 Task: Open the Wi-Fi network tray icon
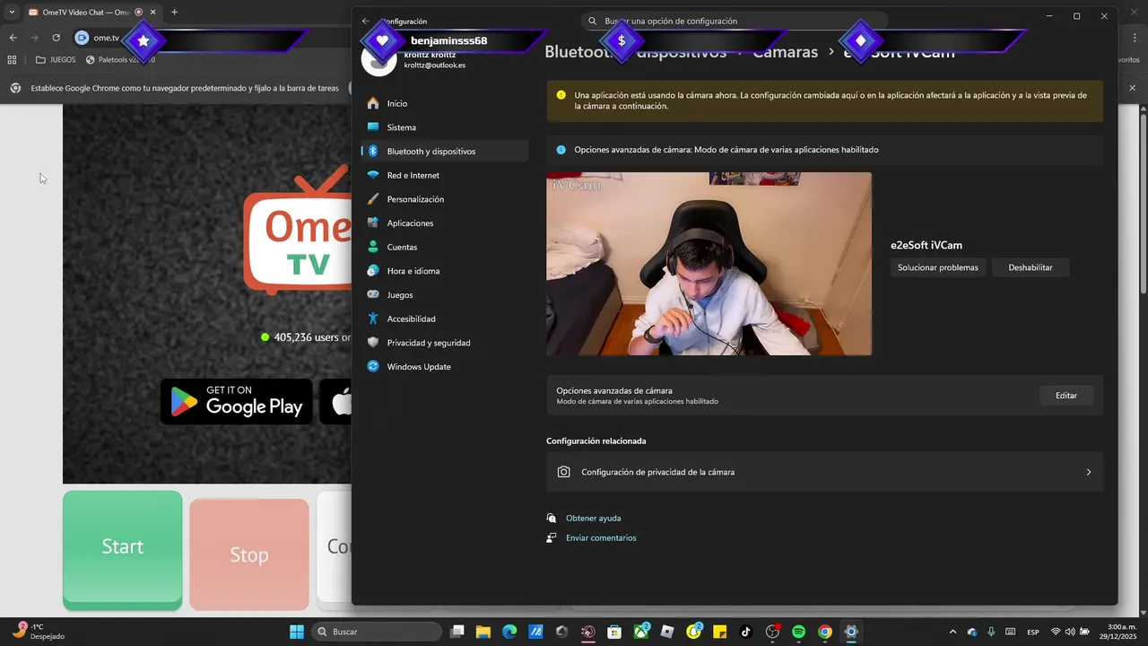(x=1056, y=632)
